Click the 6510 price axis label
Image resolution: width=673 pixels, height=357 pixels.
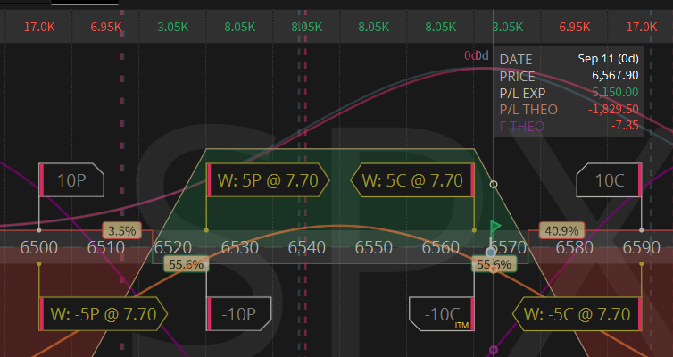click(106, 247)
